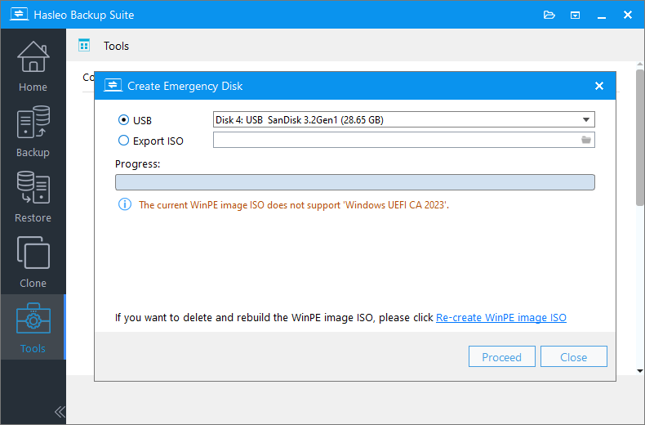This screenshot has height=425, width=645.
Task: Expand the USB disk dropdown list
Action: (x=585, y=120)
